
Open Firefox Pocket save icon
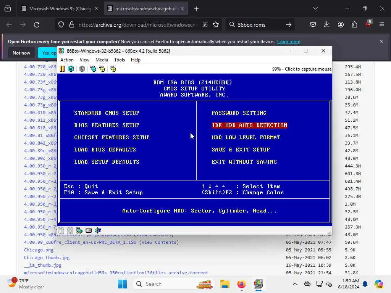pyautogui.click(x=313, y=25)
